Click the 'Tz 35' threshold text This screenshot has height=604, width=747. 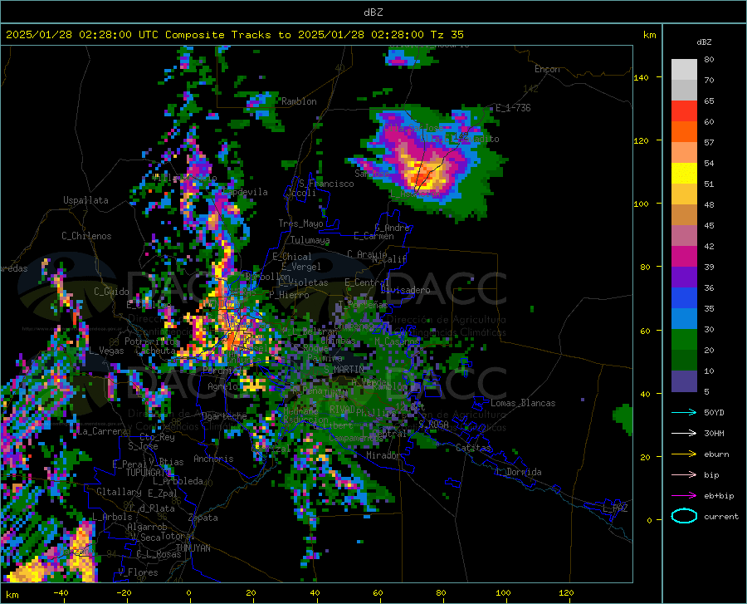pos(447,35)
